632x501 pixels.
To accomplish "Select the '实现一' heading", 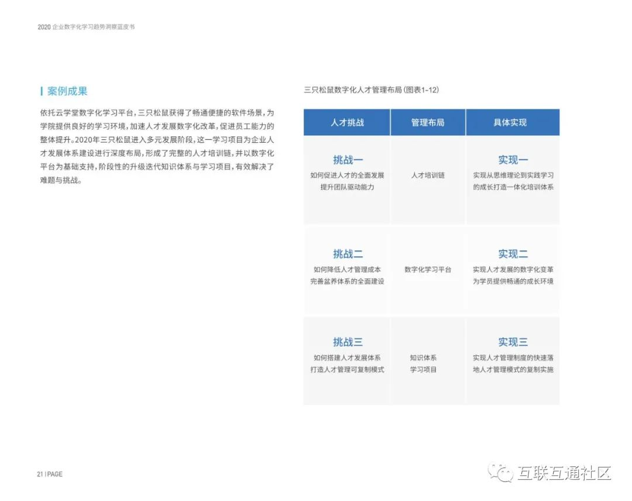I will pyautogui.click(x=513, y=160).
